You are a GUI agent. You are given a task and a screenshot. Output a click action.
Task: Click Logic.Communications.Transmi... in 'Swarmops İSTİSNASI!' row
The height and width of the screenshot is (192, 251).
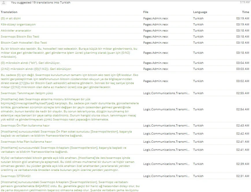click(166, 176)
